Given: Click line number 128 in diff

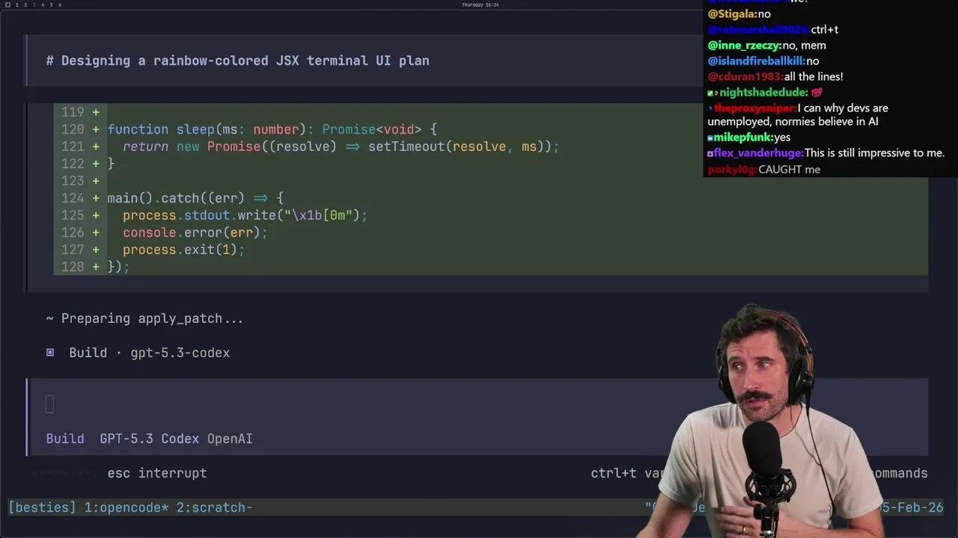Looking at the screenshot, I should point(73,267).
